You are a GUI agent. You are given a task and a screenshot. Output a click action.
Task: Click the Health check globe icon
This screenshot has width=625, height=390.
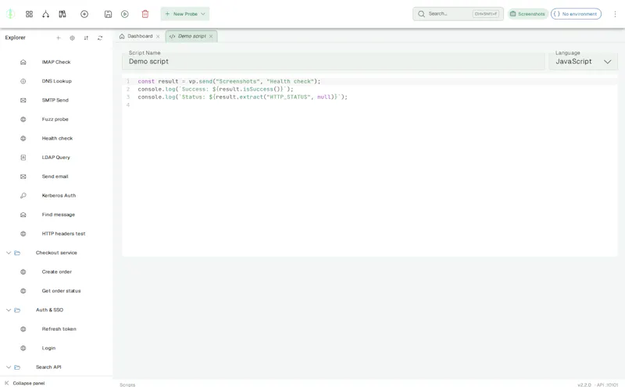[23, 139]
